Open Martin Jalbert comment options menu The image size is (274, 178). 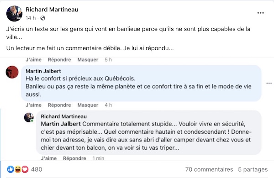click(x=269, y=84)
